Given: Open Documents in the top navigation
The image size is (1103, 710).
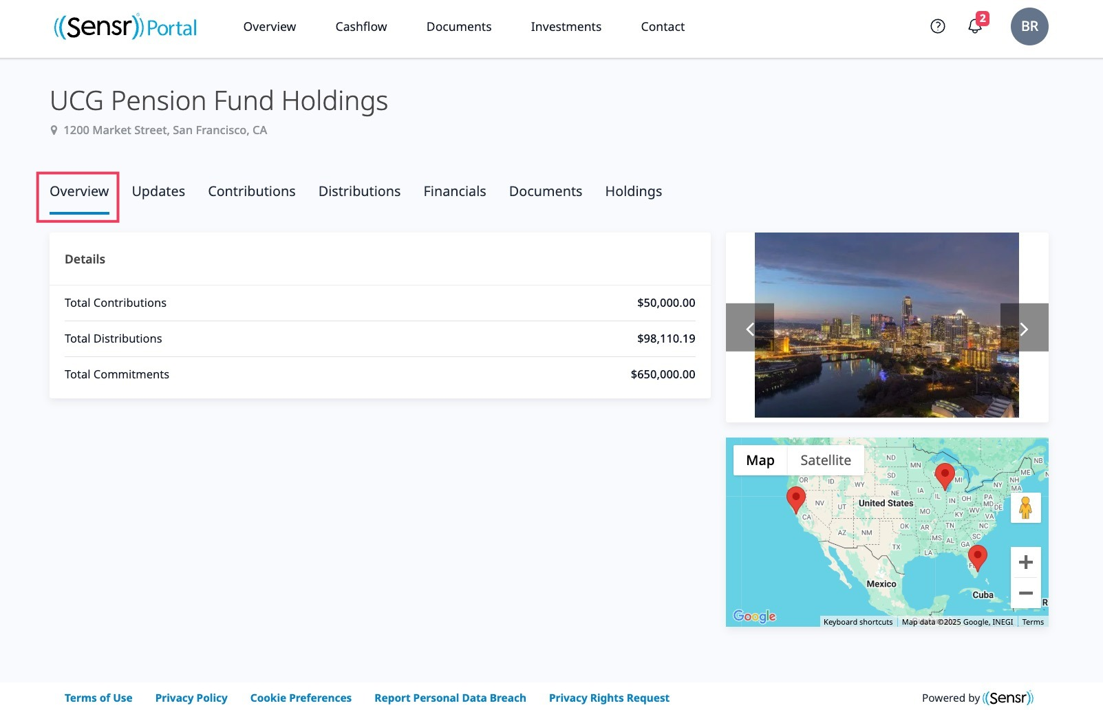Looking at the screenshot, I should click(x=459, y=27).
